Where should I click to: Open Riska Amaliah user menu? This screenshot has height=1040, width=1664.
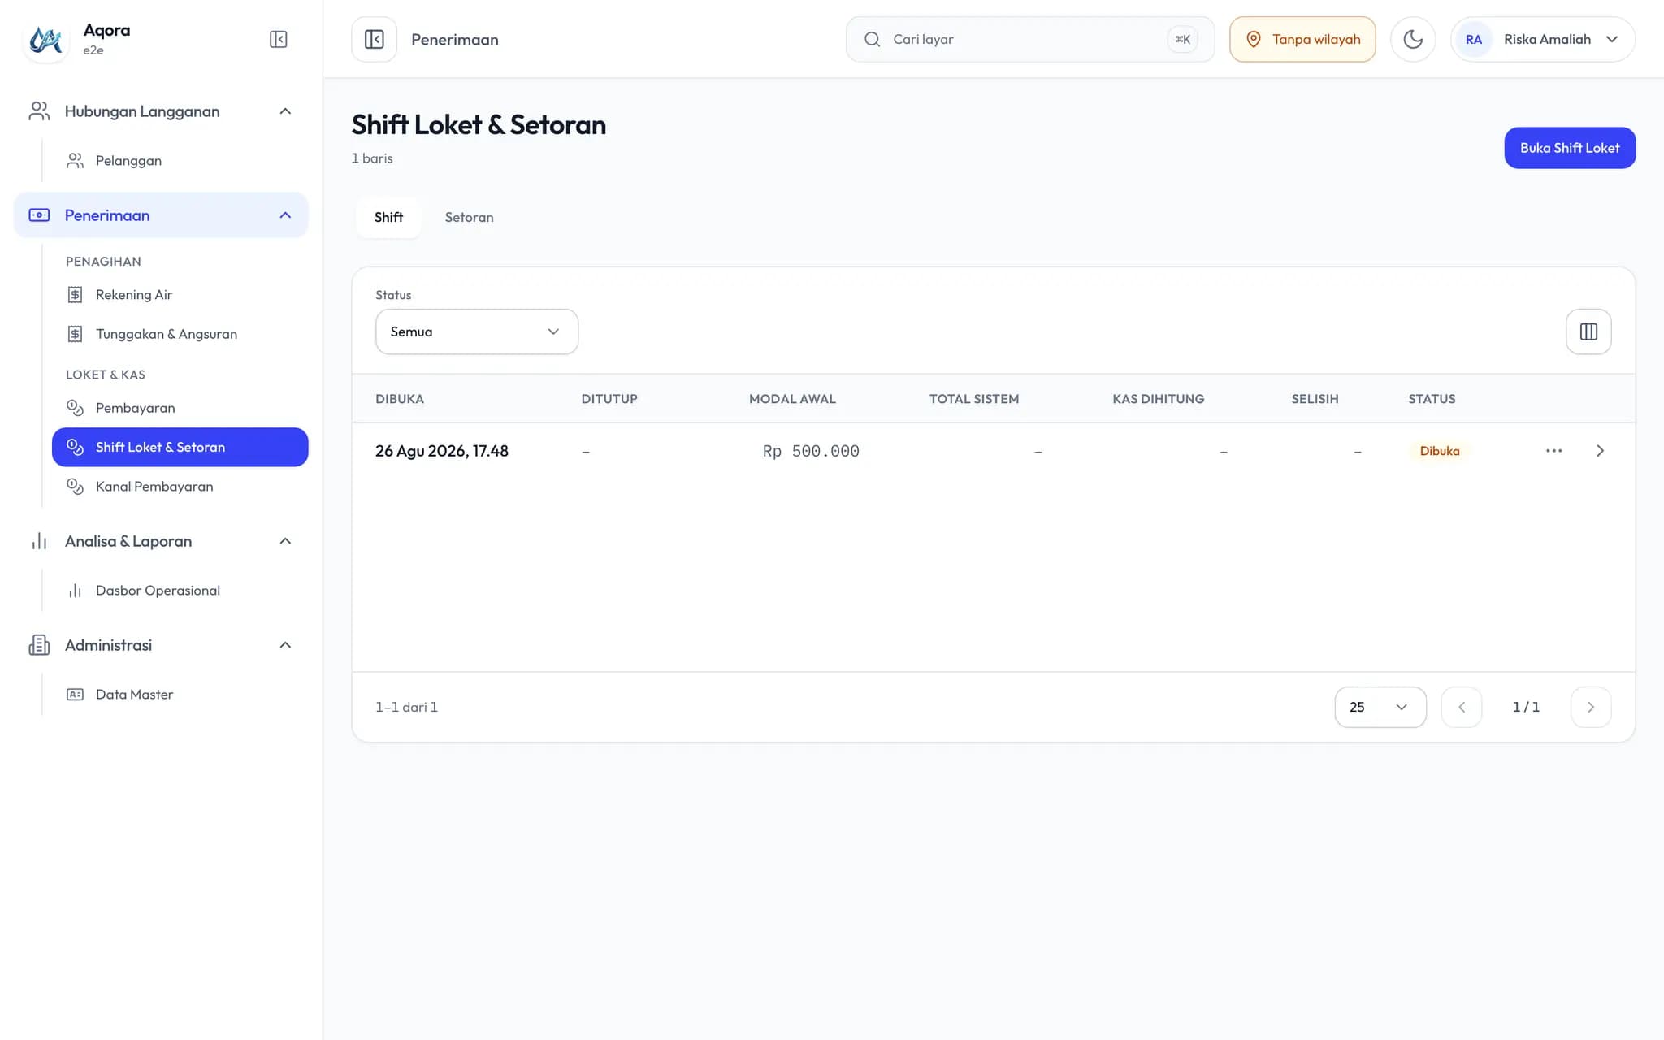click(x=1542, y=39)
